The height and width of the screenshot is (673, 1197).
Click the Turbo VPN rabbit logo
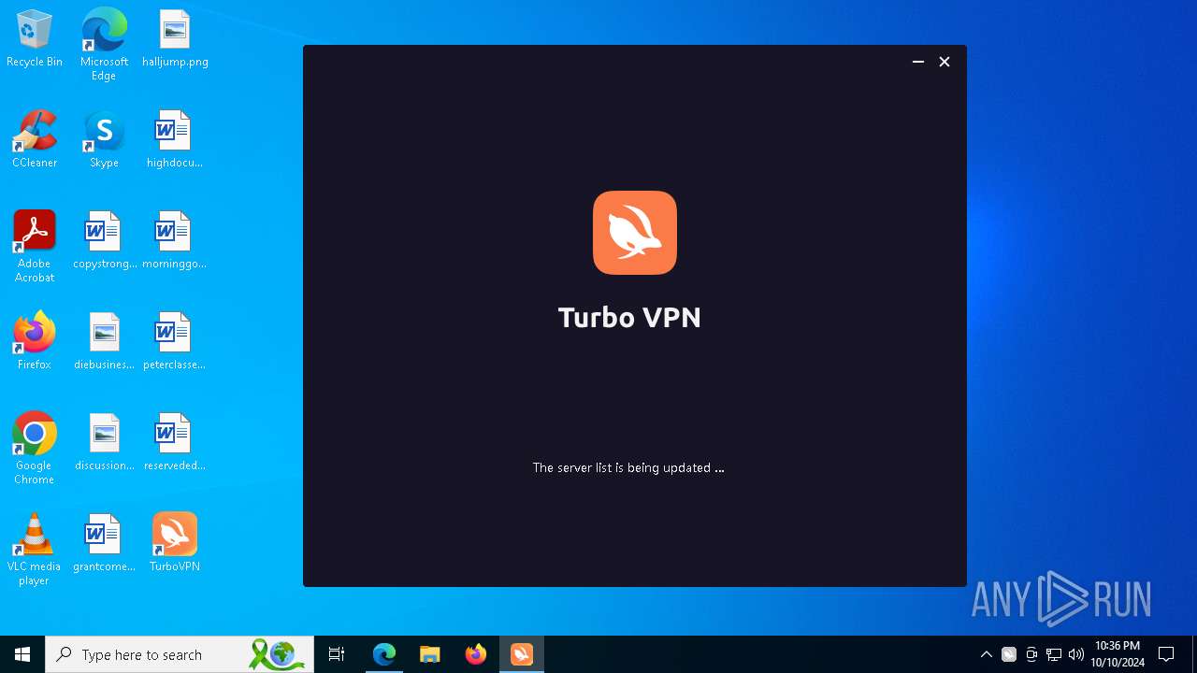(635, 233)
